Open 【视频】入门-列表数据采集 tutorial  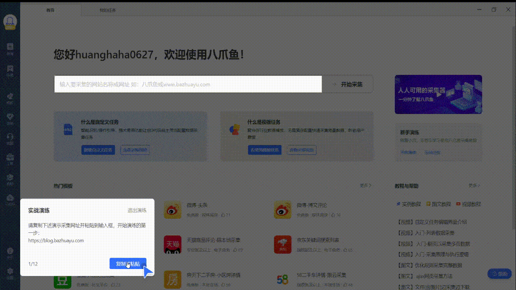[x=426, y=233]
